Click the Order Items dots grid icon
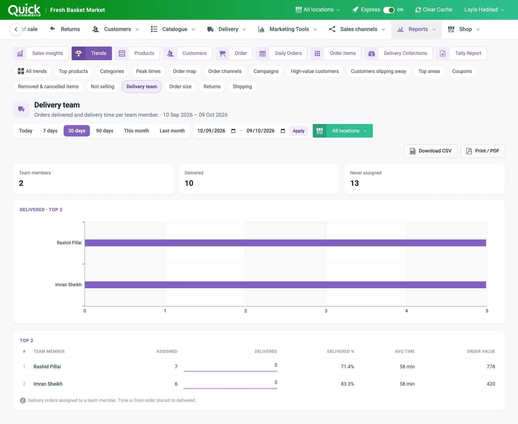The image size is (518, 424). pyautogui.click(x=317, y=53)
